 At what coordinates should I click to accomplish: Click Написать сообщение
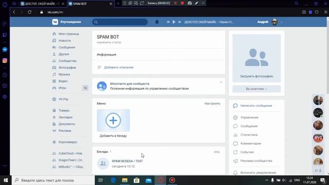(256, 106)
